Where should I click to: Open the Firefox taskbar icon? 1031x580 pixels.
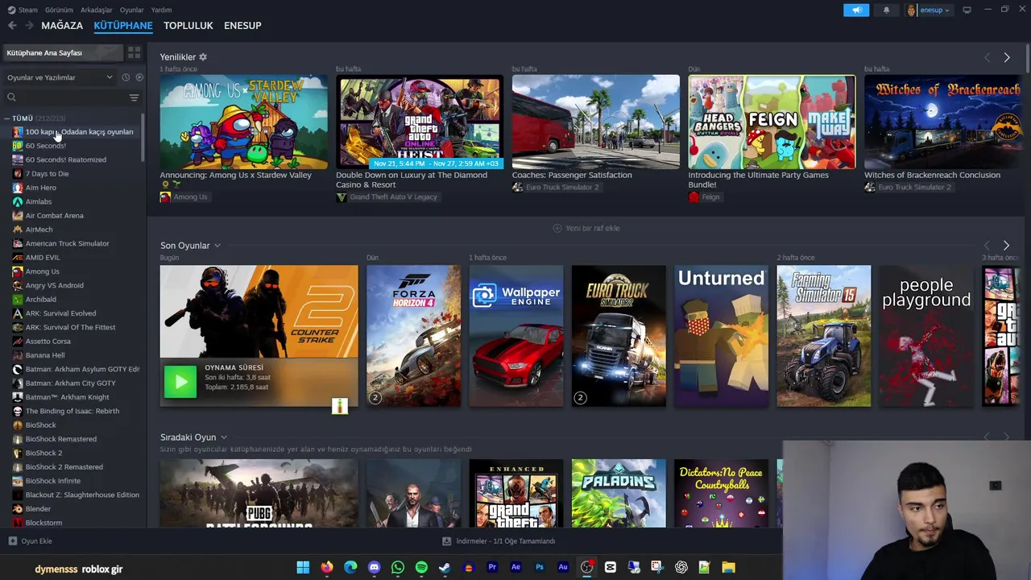pyautogui.click(x=326, y=567)
